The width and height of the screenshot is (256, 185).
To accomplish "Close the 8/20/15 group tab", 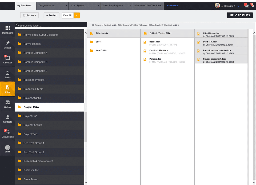I will point(98,6).
